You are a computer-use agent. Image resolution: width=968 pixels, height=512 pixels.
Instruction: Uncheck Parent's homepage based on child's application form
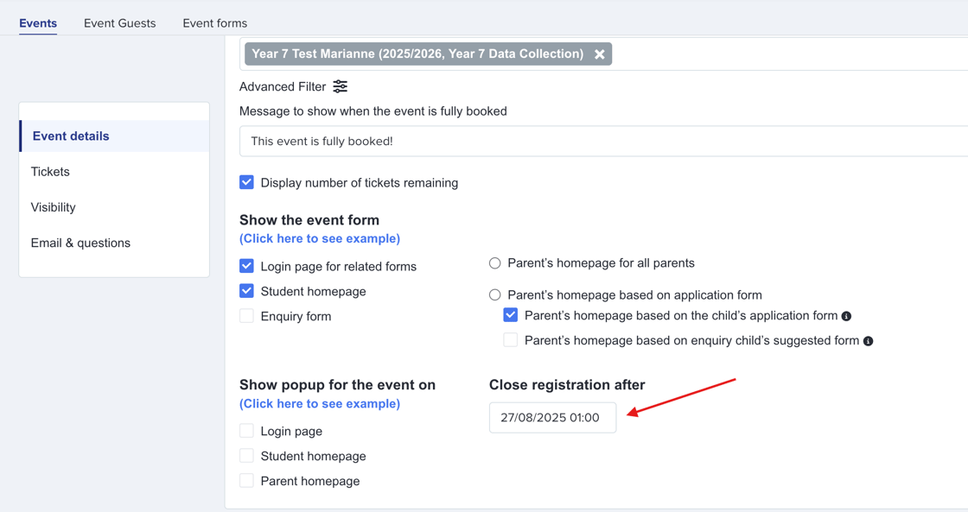tap(511, 315)
